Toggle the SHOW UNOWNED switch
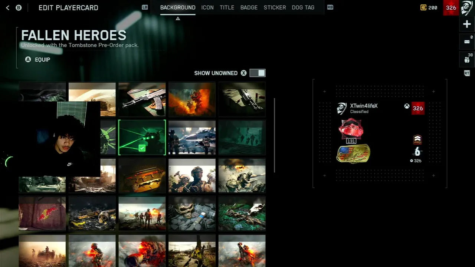Viewport: 475px width, 267px height. click(x=258, y=73)
